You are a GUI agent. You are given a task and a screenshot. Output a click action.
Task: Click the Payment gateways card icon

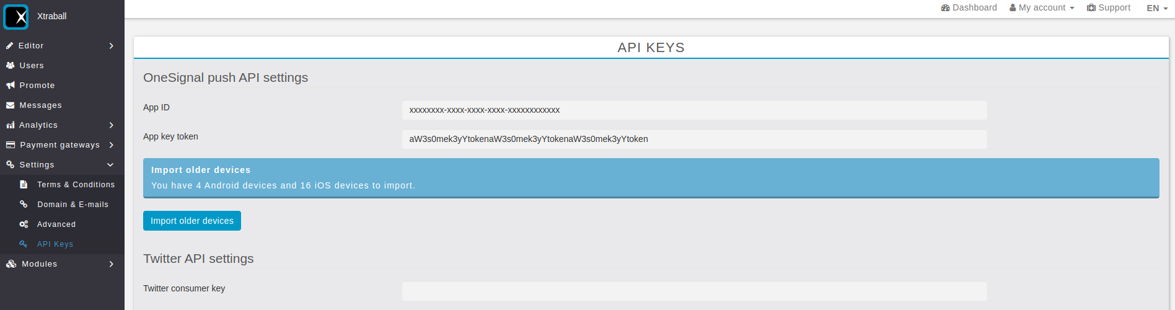pyautogui.click(x=10, y=145)
